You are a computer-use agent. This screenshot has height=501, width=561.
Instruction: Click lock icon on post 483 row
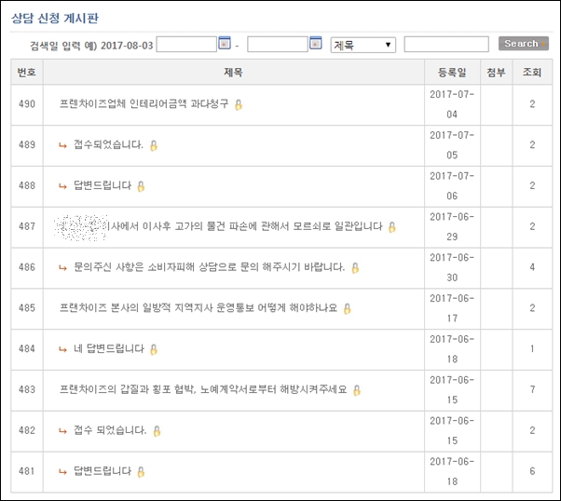tap(357, 390)
